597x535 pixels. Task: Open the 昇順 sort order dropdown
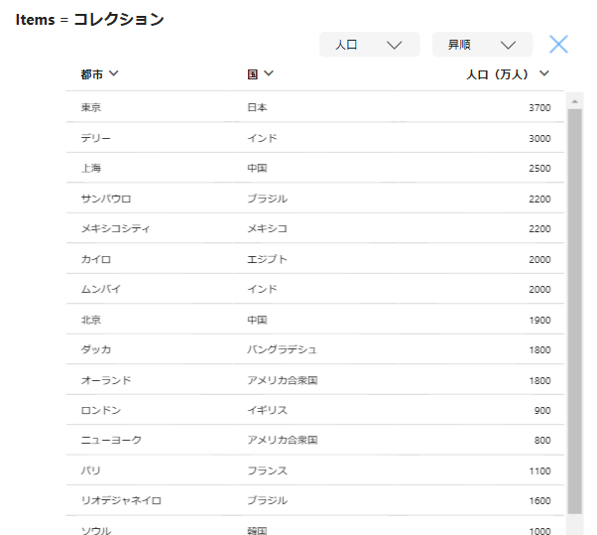click(482, 45)
